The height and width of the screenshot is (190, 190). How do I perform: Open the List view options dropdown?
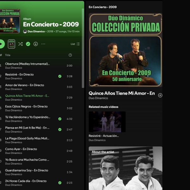75,44
